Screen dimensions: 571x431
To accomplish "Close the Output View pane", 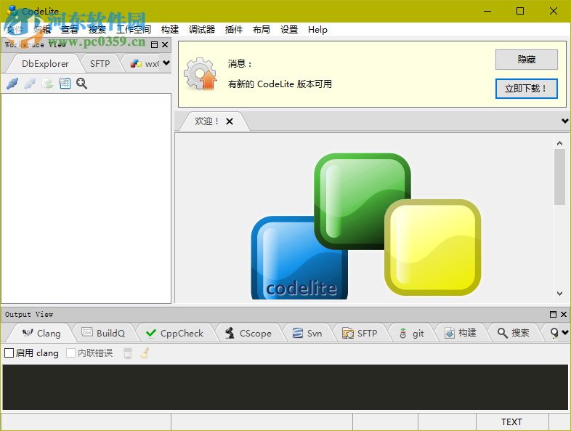I will [x=564, y=314].
